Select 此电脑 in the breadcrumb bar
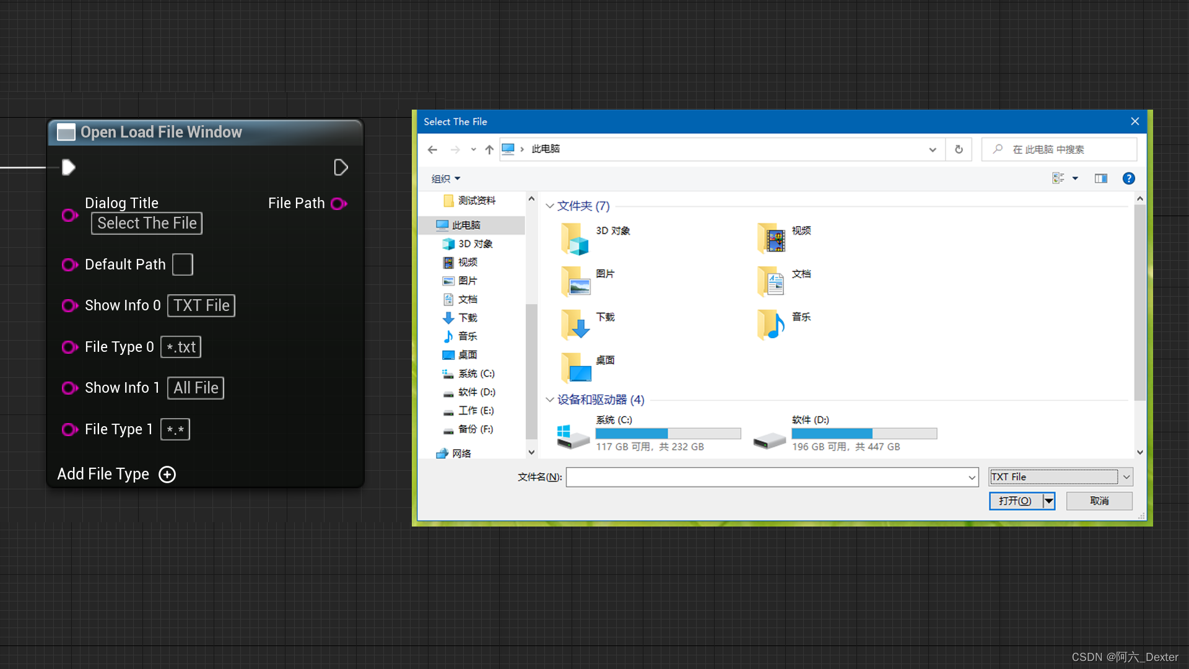Screen dimensions: 1189x669 546,149
